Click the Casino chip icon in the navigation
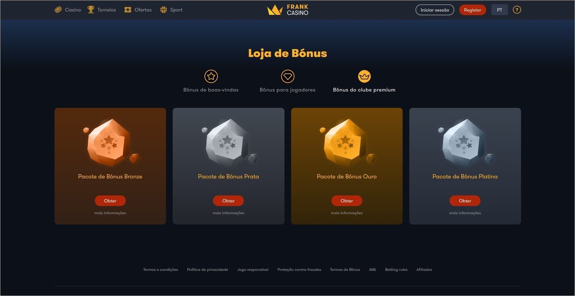This screenshot has width=575, height=296. point(58,10)
